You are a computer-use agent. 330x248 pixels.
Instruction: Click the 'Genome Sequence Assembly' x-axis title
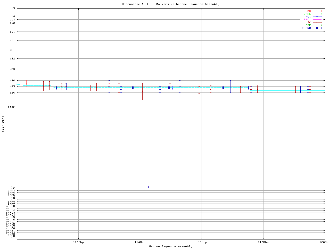171,246
